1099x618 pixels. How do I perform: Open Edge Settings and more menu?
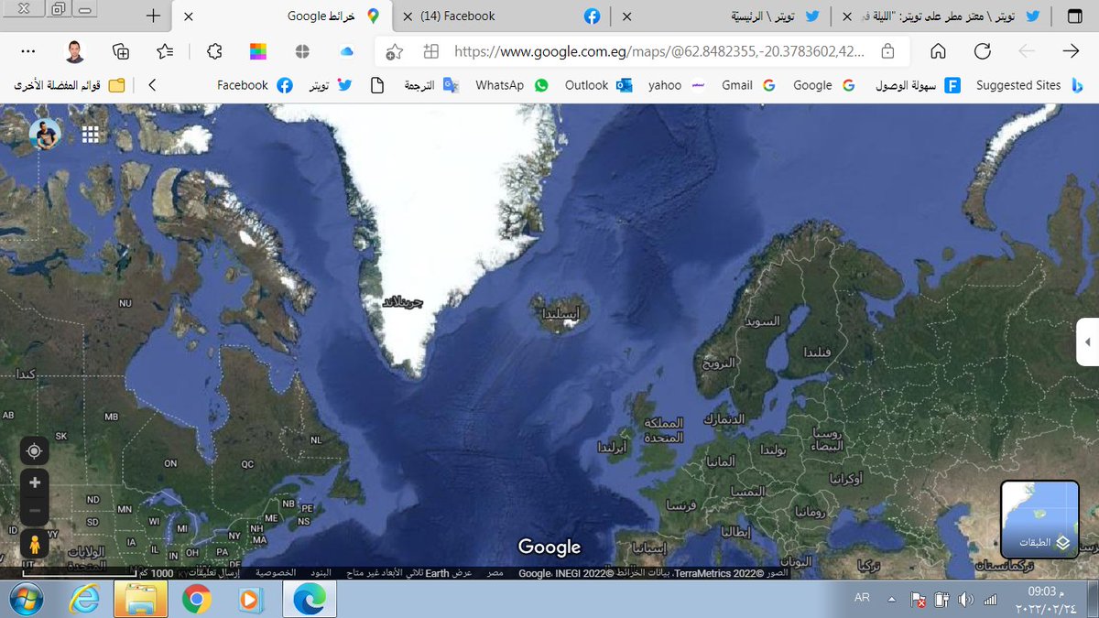tap(28, 51)
